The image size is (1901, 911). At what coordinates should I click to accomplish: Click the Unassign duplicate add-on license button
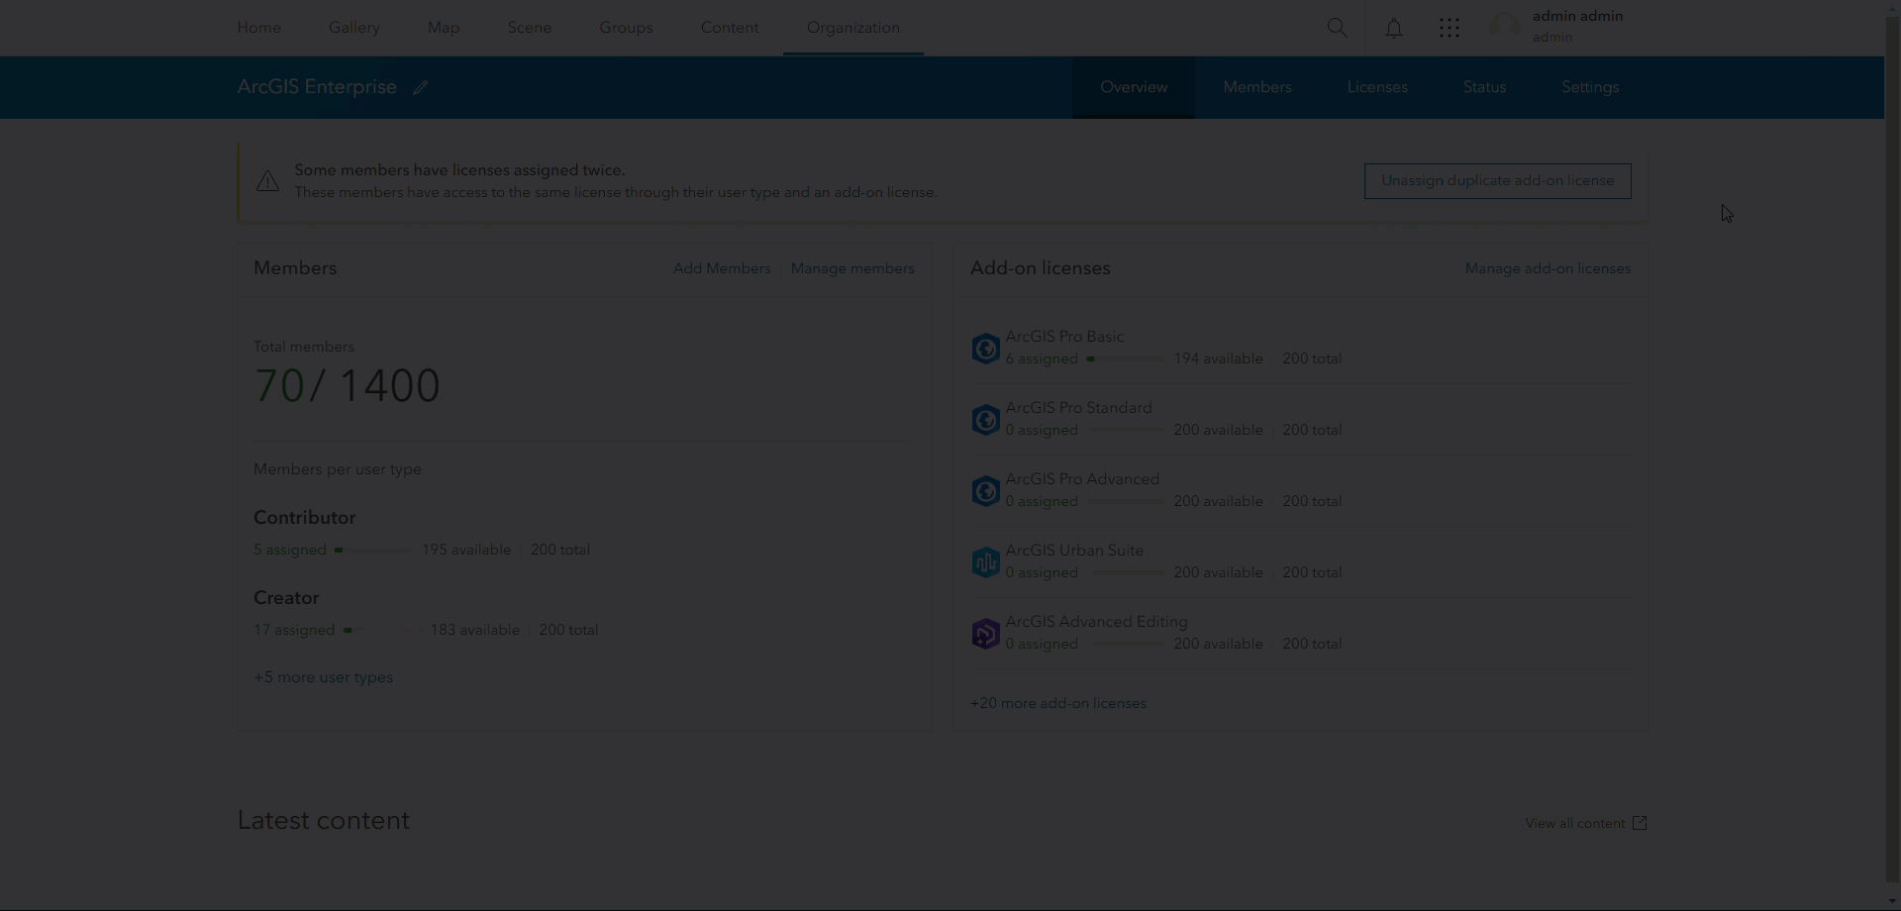click(x=1497, y=180)
